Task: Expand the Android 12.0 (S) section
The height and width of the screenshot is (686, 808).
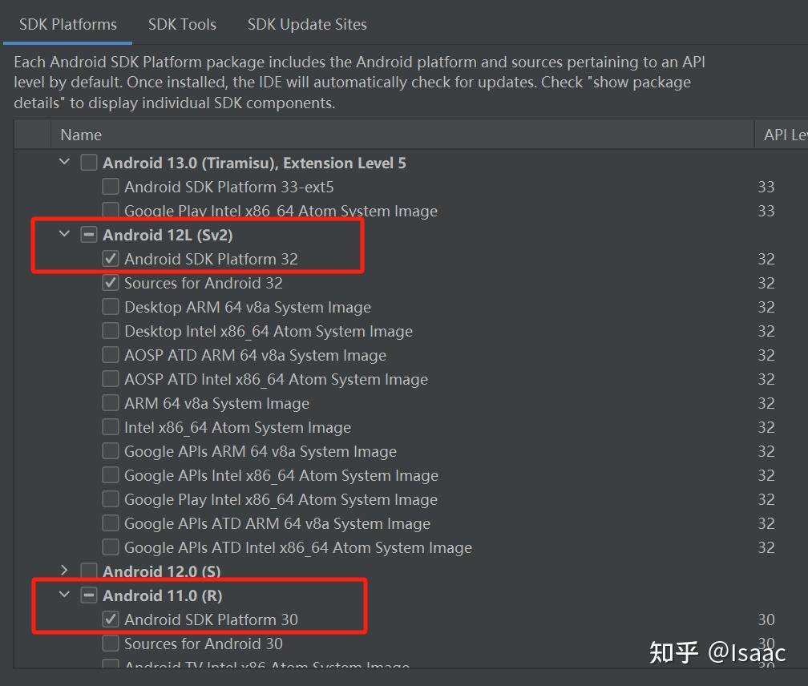Action: [x=64, y=571]
